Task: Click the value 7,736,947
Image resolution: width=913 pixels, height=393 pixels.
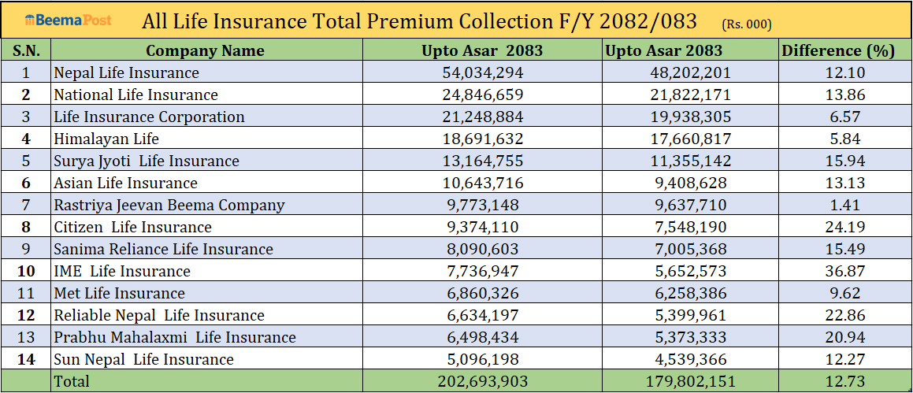Action: click(x=482, y=272)
